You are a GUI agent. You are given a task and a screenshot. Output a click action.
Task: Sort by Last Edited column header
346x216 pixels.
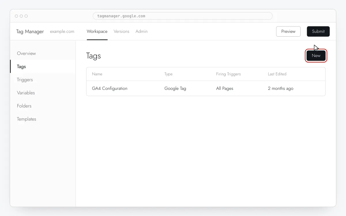coord(277,74)
